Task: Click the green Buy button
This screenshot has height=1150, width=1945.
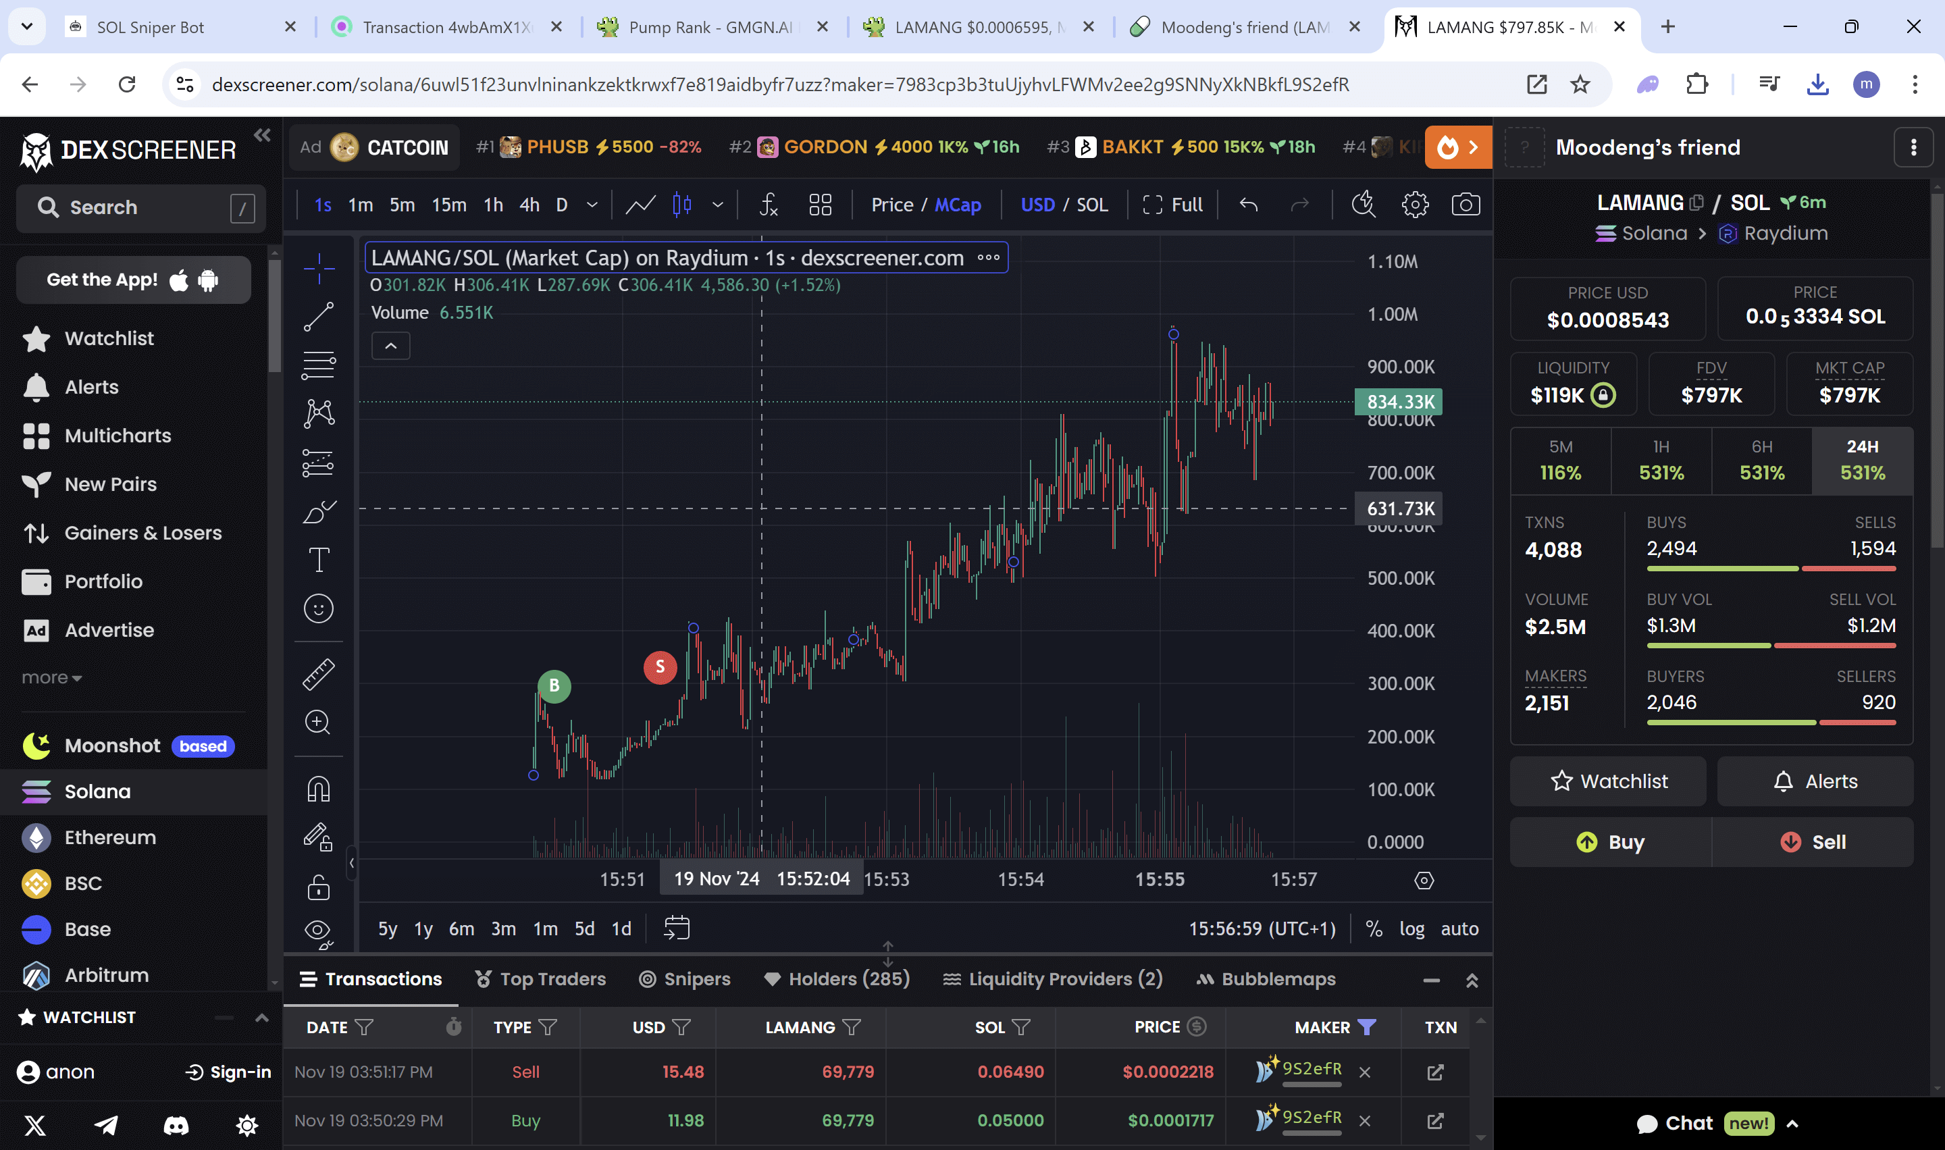Action: (x=1610, y=841)
